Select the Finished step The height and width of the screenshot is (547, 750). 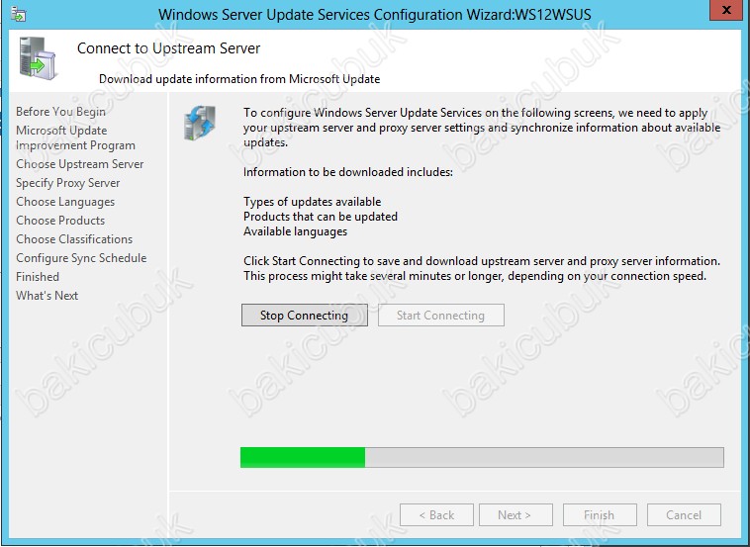[38, 277]
